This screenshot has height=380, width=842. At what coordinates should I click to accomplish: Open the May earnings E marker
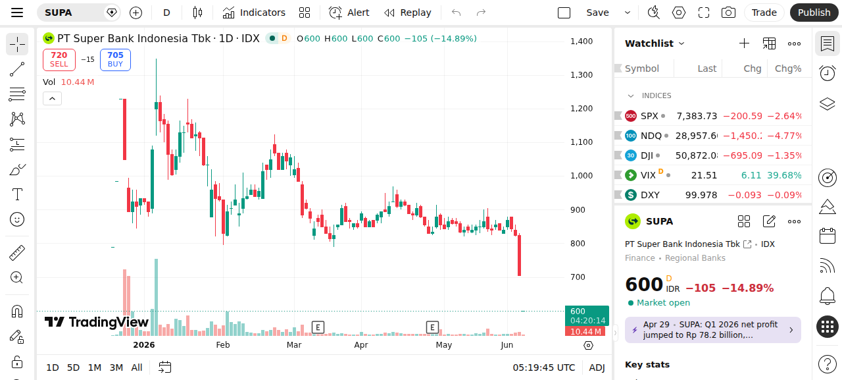click(x=432, y=327)
